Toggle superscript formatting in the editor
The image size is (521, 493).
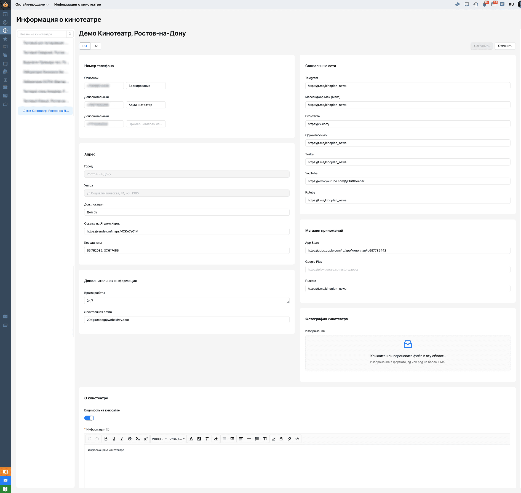tap(146, 439)
